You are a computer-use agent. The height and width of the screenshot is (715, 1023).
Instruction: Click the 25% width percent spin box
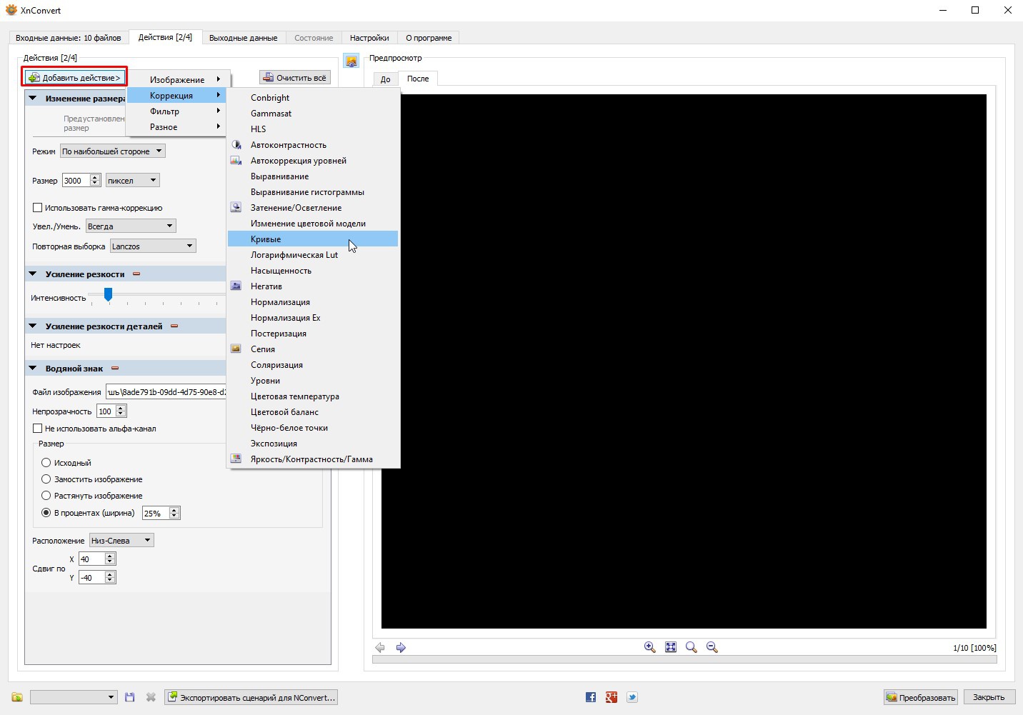pyautogui.click(x=161, y=513)
